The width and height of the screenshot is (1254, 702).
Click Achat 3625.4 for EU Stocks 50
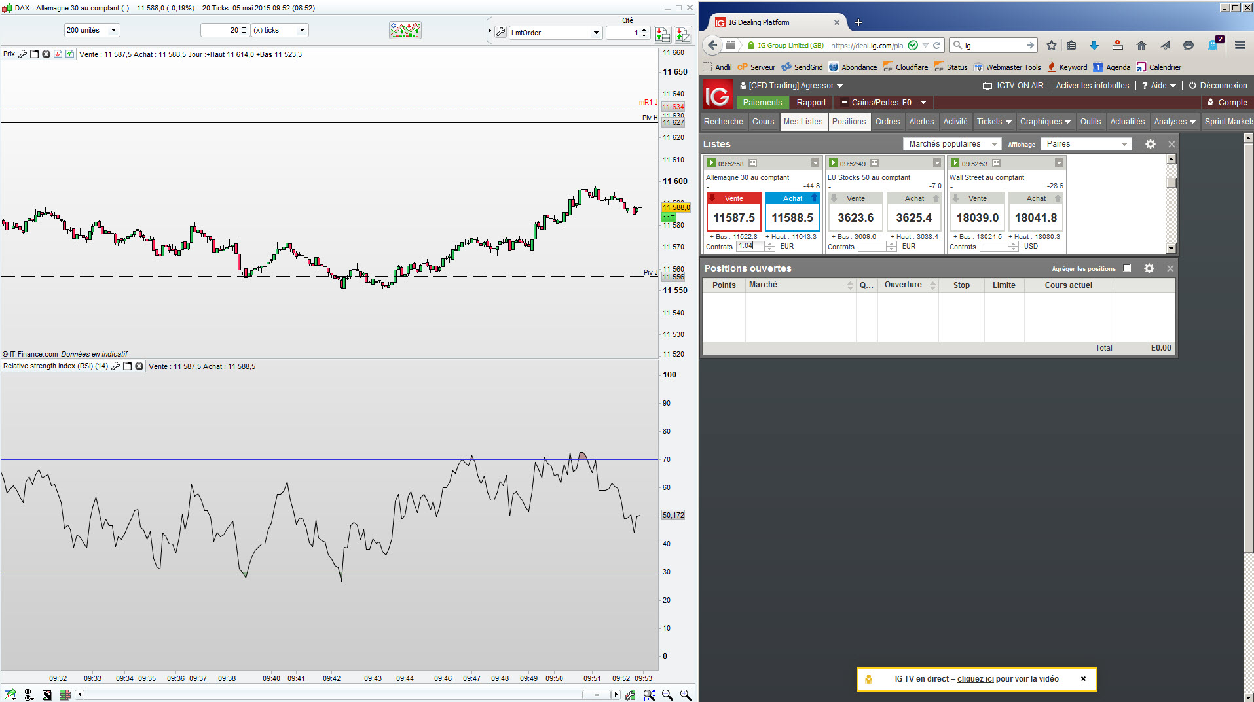[914, 211]
